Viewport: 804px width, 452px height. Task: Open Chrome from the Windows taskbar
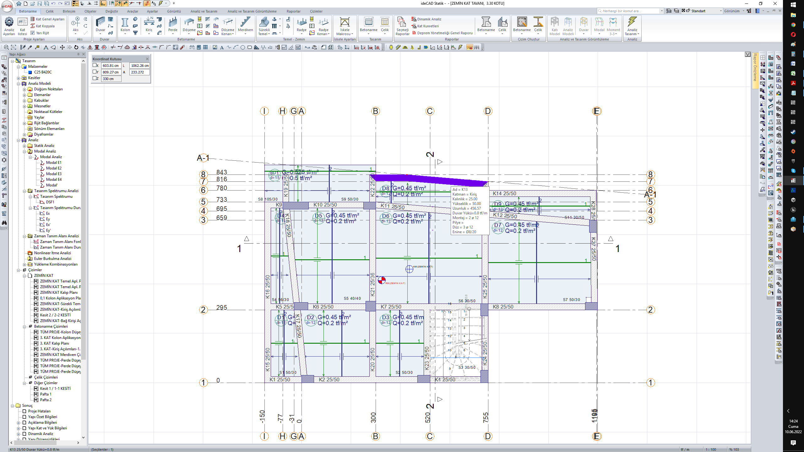[x=793, y=25]
